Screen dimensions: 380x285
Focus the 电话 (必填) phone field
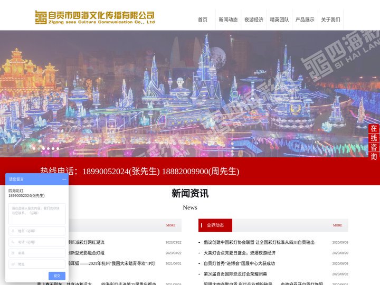click(37, 242)
